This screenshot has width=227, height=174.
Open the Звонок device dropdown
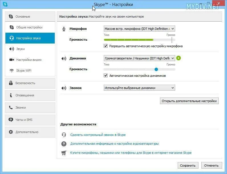click(x=139, y=88)
